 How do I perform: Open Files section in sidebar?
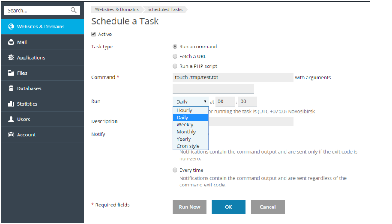point(42,73)
